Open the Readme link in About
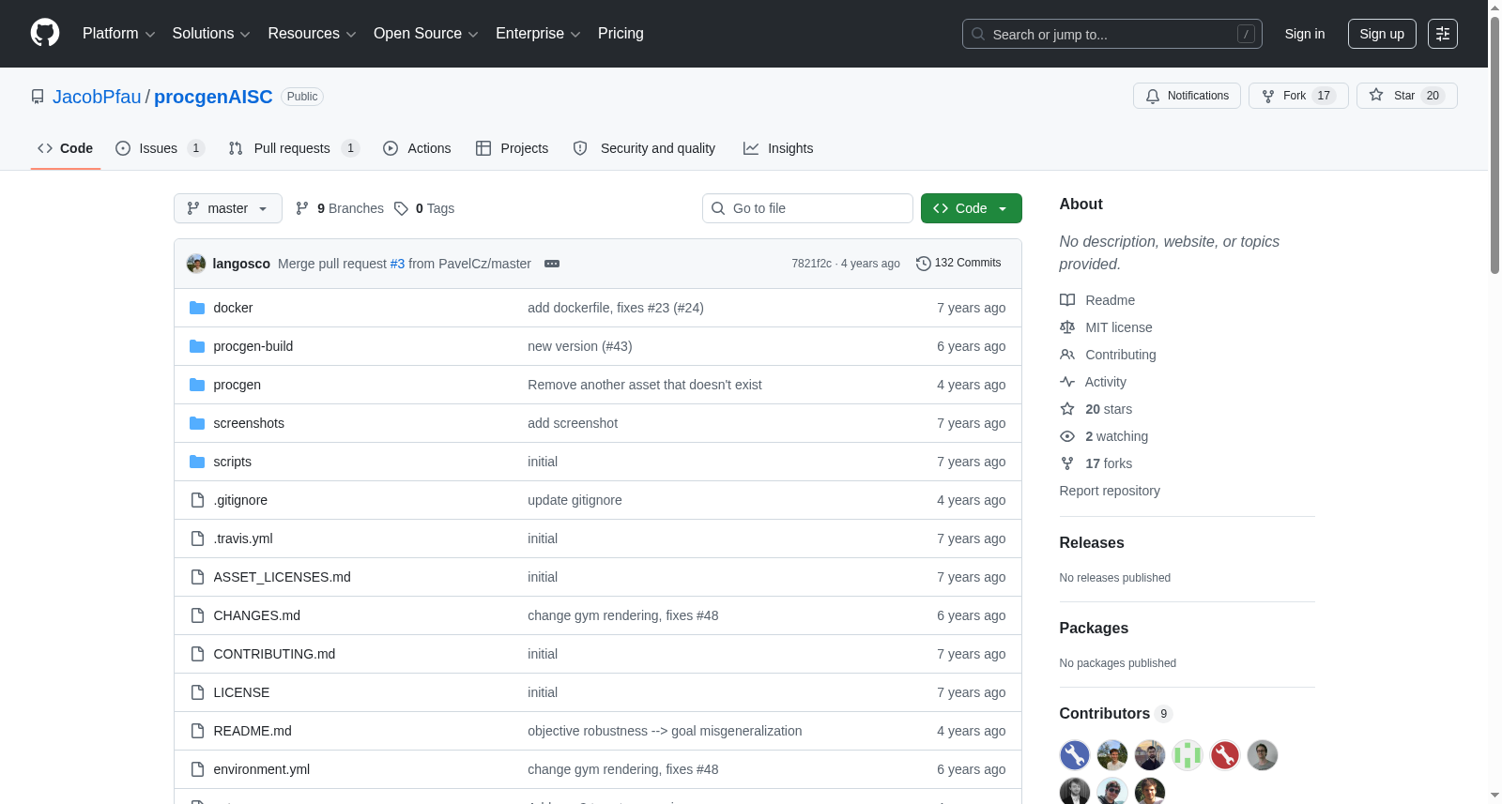This screenshot has height=804, width=1502. [1097, 300]
